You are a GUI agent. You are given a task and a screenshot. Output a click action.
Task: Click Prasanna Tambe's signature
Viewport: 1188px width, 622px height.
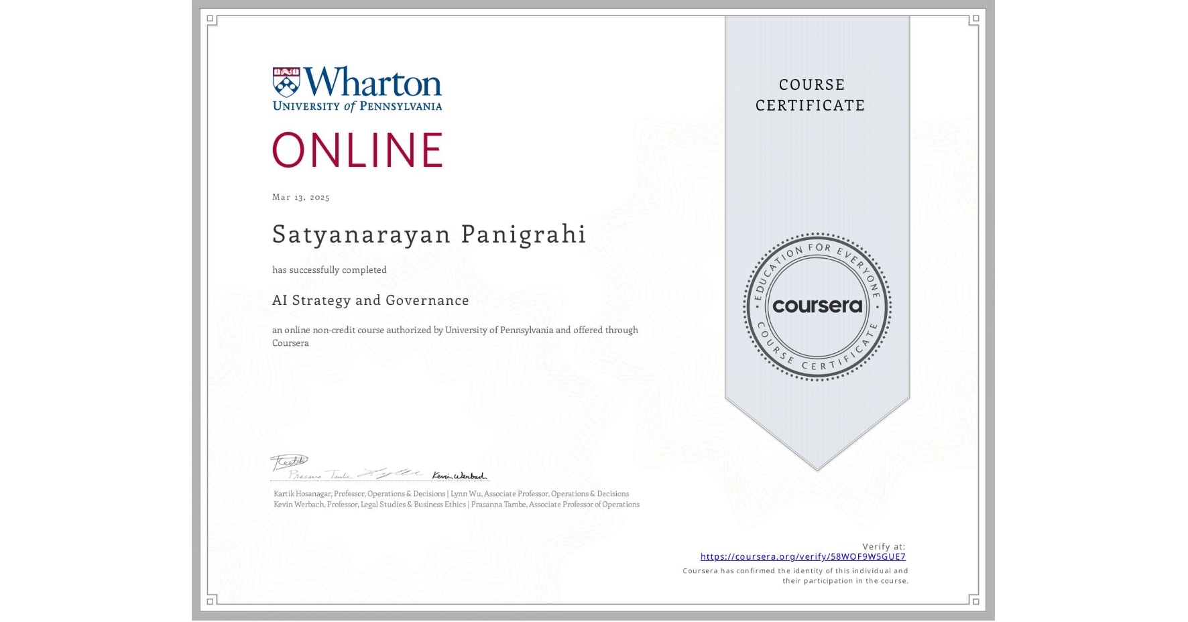[320, 475]
